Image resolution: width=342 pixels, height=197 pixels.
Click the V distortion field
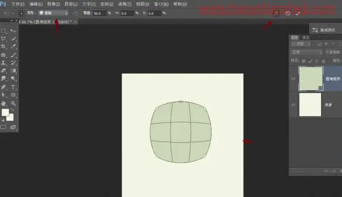click(154, 13)
